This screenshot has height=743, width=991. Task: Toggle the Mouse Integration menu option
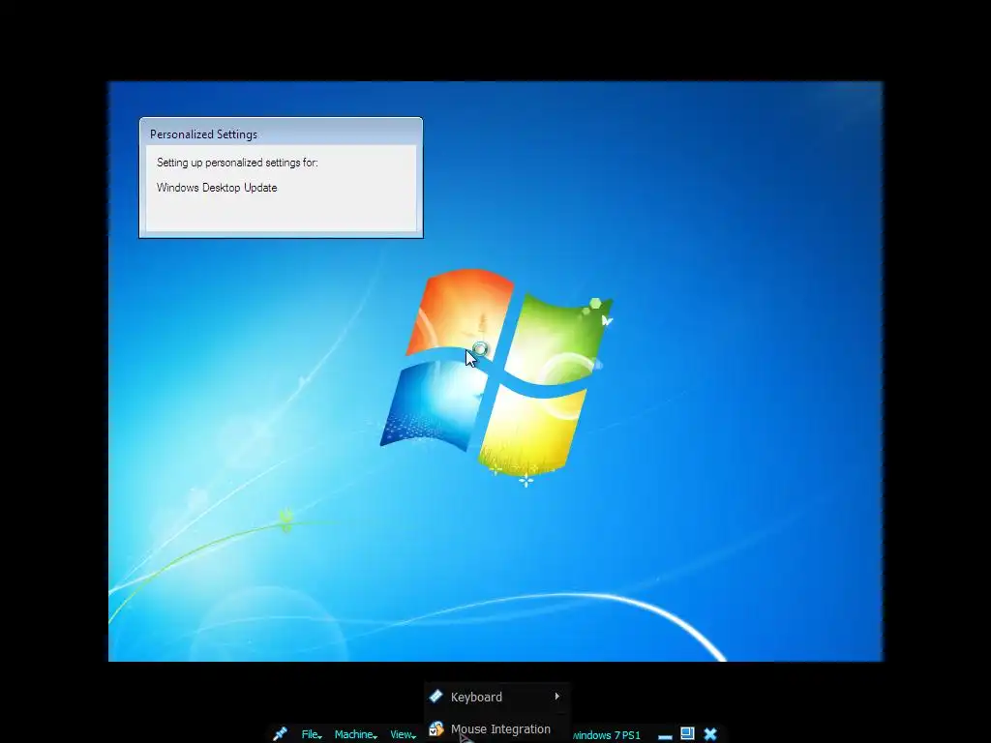coord(496,729)
